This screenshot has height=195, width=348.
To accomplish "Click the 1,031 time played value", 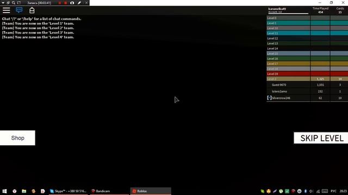I will [x=320, y=85].
